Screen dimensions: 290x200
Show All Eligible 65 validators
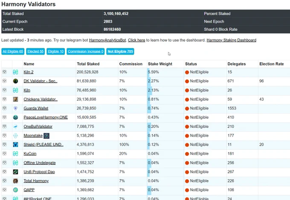(13, 51)
